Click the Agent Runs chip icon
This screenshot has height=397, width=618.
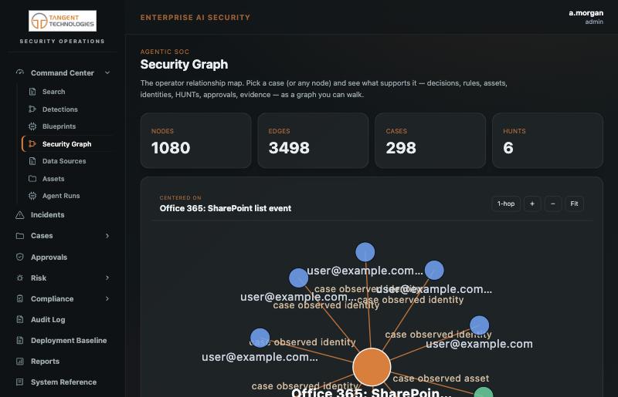coord(32,196)
